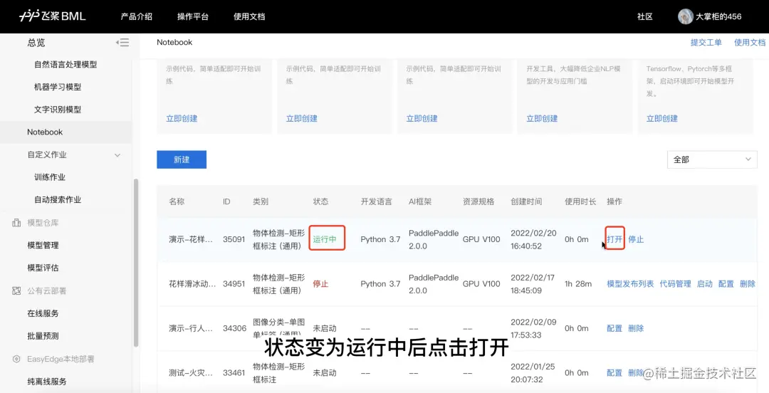Click 配置 for notebook 34951

[726, 283]
